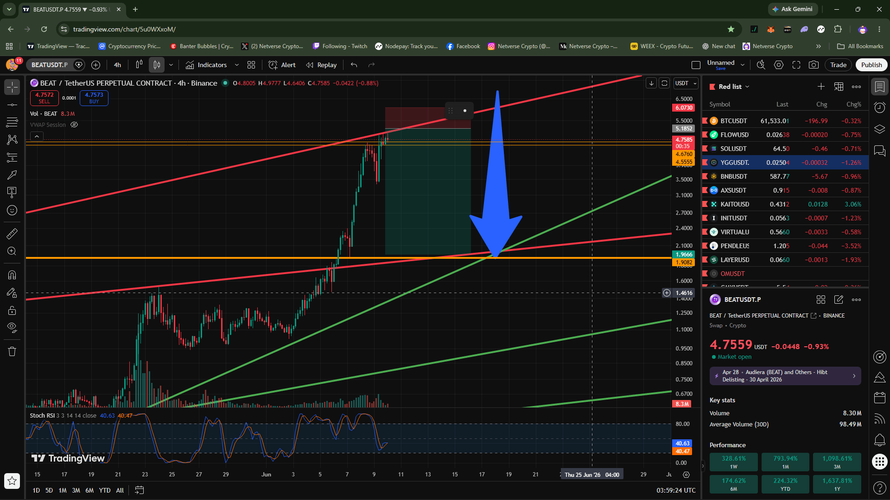Open the Trade panel

[838, 65]
